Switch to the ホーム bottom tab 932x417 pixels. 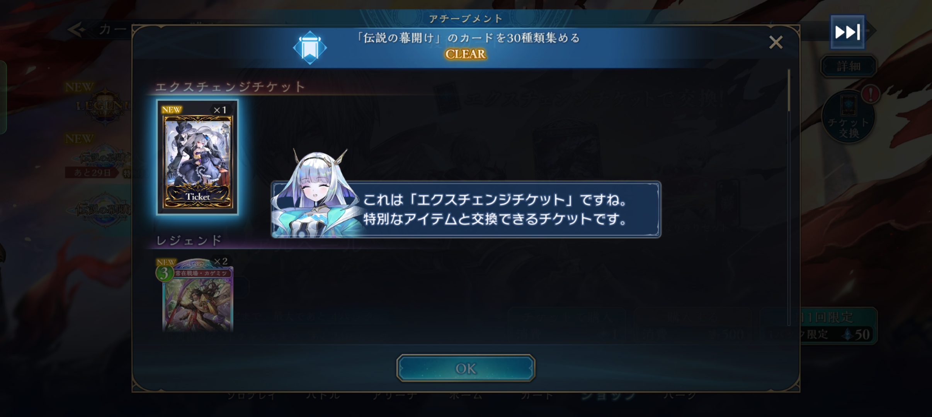(466, 395)
